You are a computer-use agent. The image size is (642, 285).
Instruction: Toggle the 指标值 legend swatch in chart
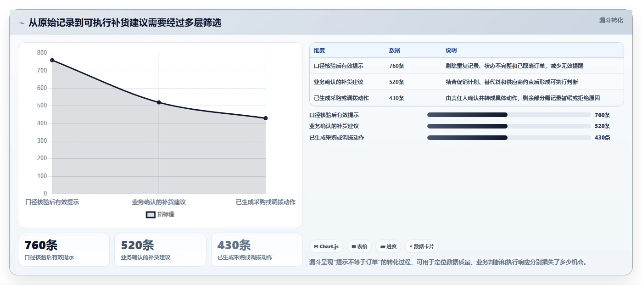coord(151,214)
